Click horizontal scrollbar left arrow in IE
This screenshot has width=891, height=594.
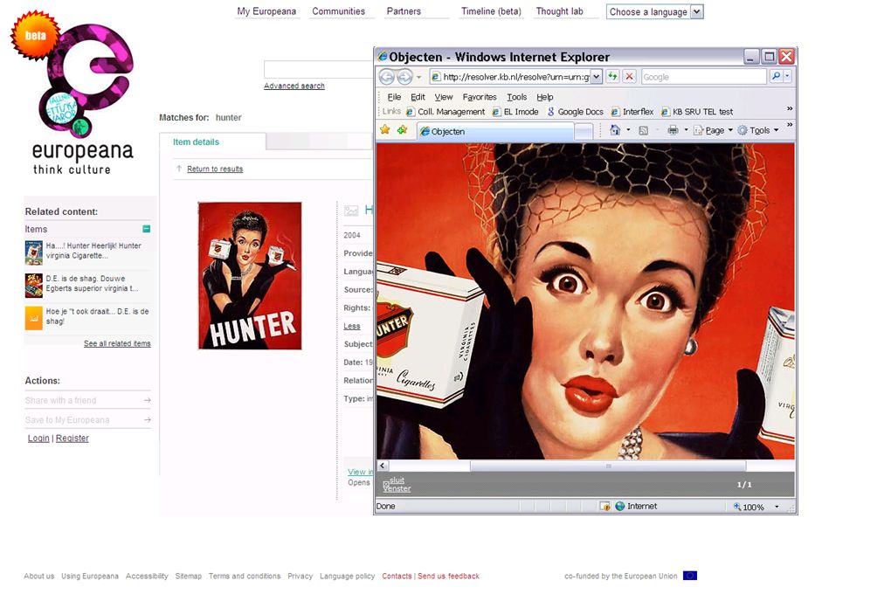coord(383,466)
